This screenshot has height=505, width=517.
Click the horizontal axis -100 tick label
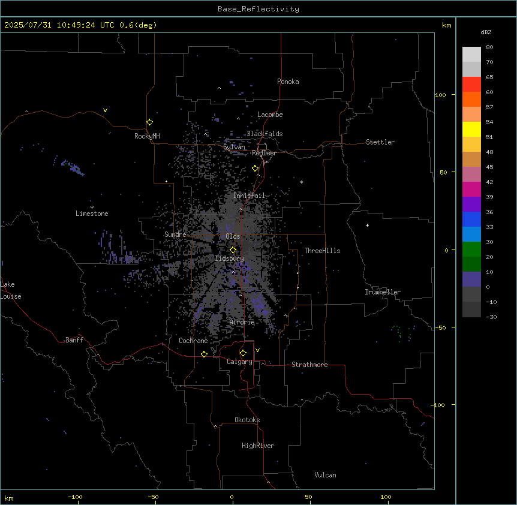click(x=75, y=497)
